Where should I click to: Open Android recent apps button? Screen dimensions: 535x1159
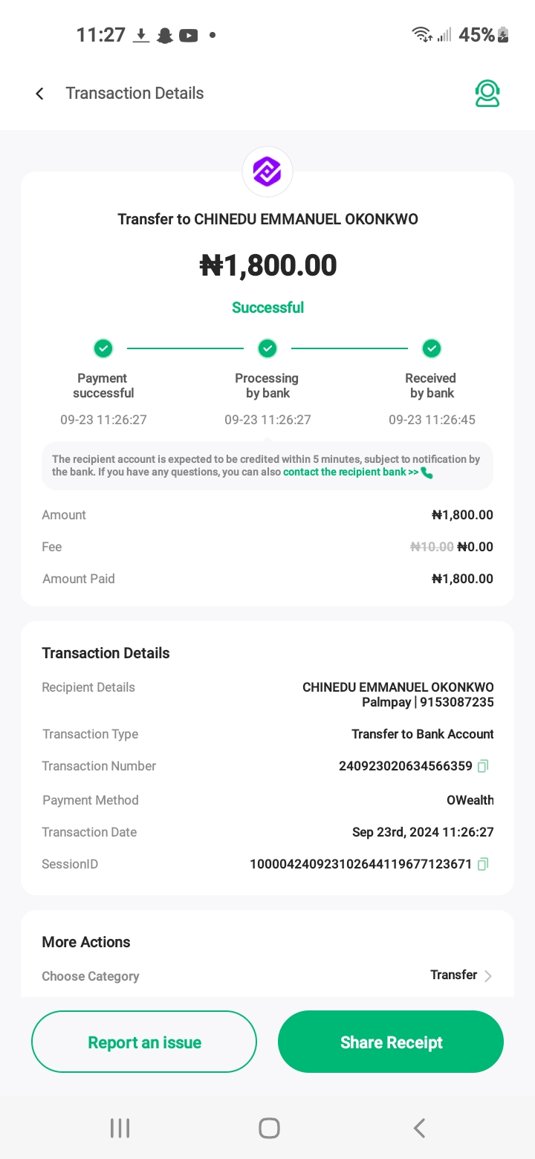pyautogui.click(x=120, y=1128)
